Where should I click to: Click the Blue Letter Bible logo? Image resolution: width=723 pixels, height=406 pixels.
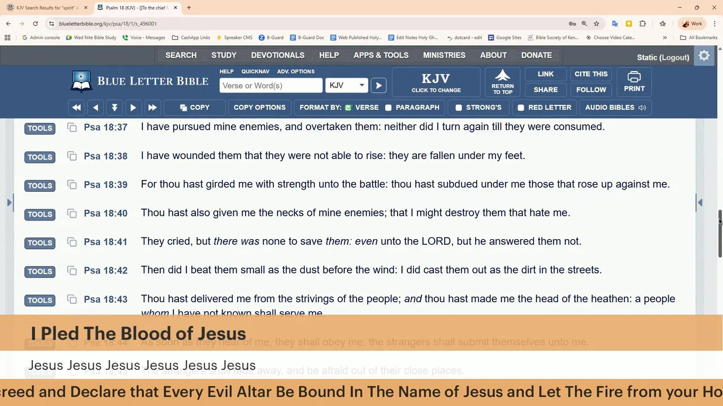click(140, 81)
